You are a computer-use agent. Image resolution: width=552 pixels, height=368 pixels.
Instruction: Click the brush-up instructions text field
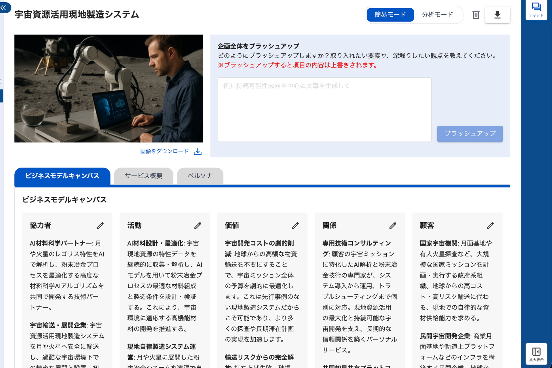(324, 109)
